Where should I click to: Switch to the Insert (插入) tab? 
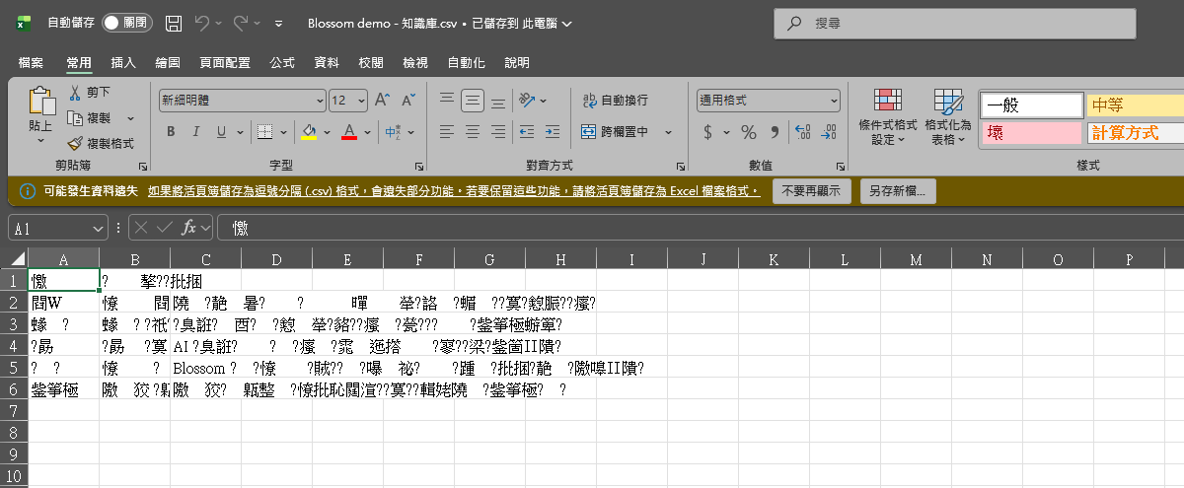pyautogui.click(x=123, y=63)
